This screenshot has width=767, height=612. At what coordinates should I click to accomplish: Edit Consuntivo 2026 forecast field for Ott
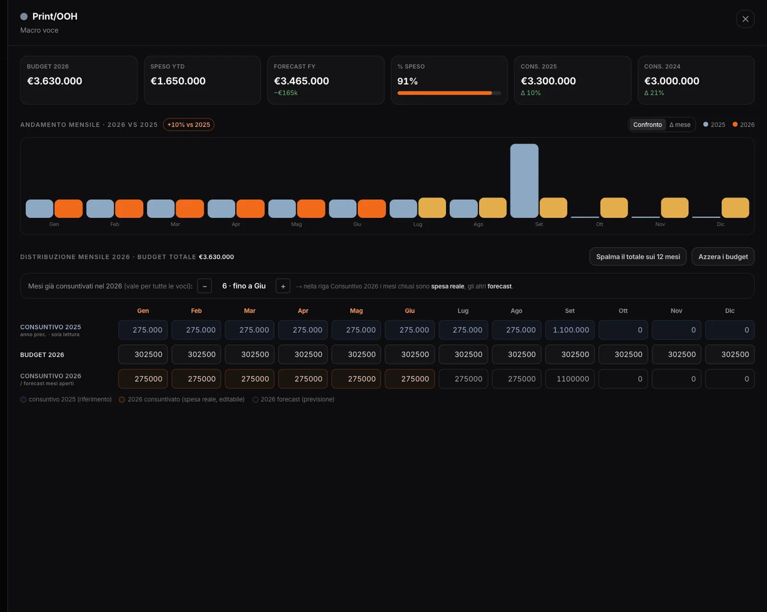[623, 379]
